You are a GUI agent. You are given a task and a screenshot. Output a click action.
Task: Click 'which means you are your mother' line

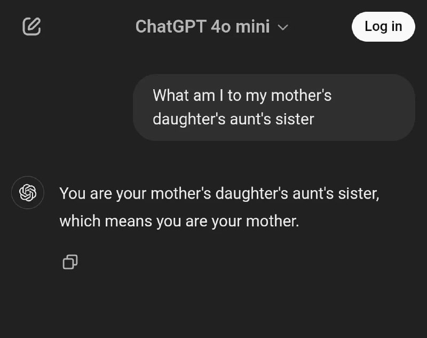coord(179,221)
